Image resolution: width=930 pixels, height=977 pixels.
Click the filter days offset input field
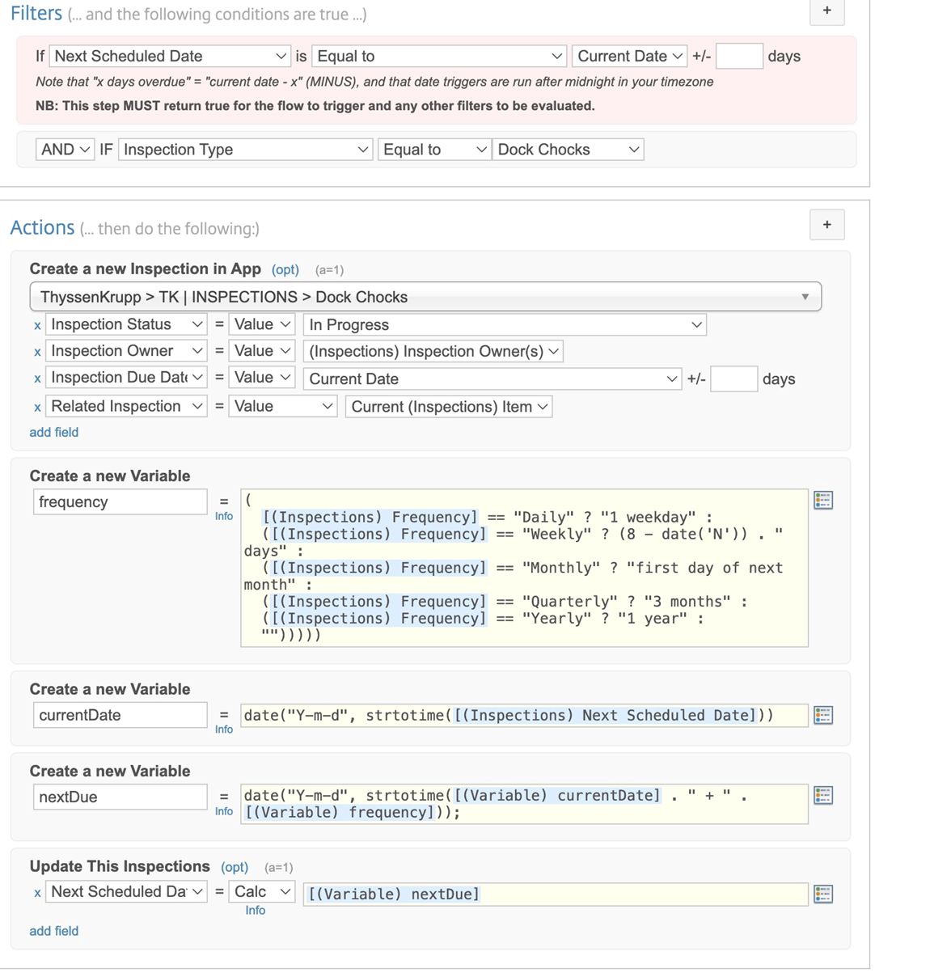(x=738, y=57)
